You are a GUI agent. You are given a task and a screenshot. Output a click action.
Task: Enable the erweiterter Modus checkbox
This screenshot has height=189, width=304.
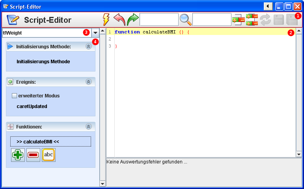15,95
